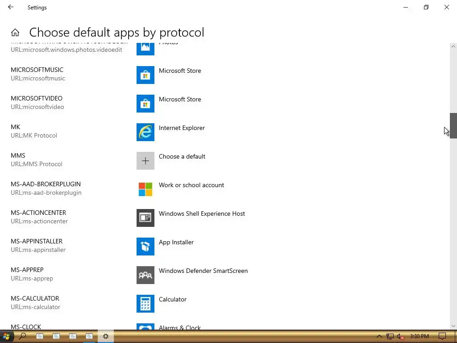Click the URL:ms-appinstaller description

38,250
